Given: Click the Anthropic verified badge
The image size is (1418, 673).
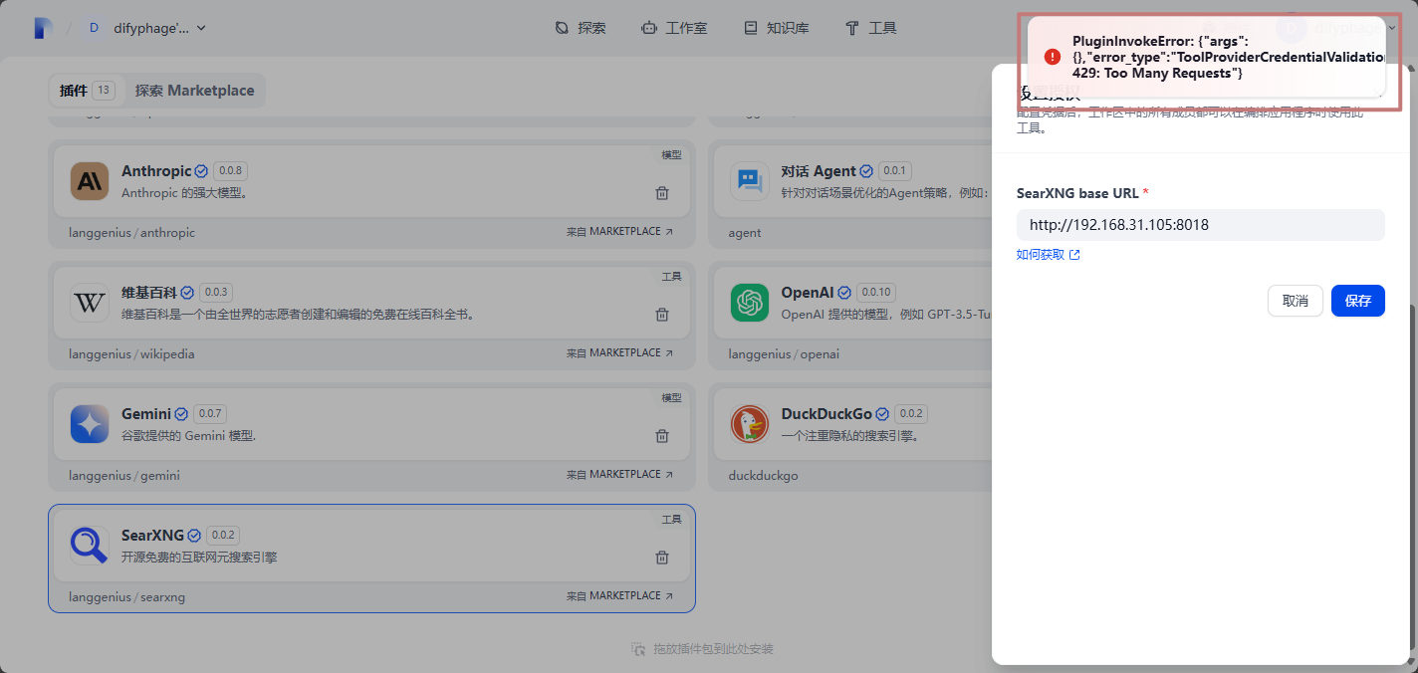Looking at the screenshot, I should pyautogui.click(x=201, y=171).
